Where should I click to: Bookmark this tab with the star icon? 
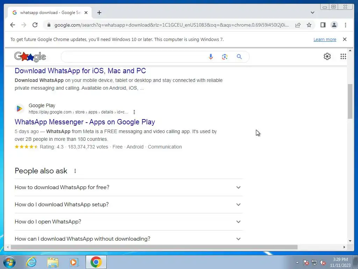click(x=309, y=25)
